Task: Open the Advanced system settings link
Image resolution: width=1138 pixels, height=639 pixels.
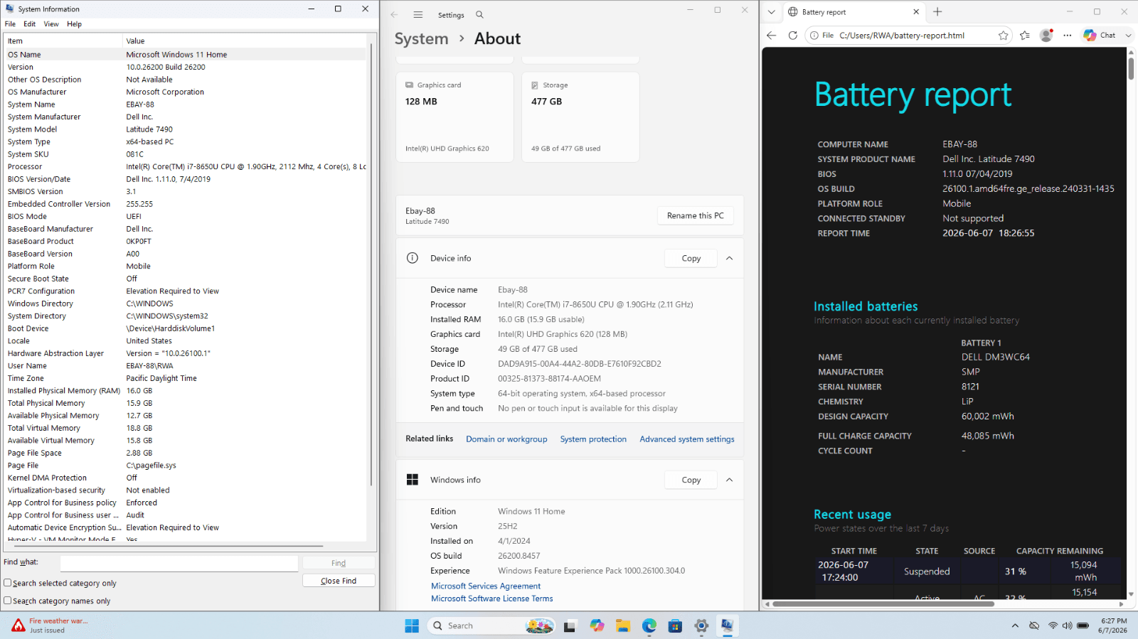Action: [687, 439]
